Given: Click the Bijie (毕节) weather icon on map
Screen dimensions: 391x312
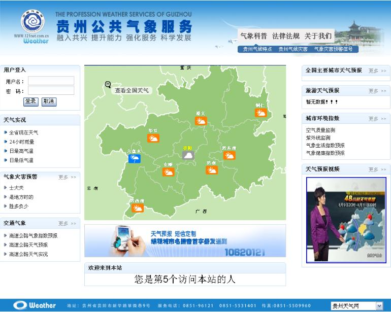Looking at the screenshot, I should 153,138.
